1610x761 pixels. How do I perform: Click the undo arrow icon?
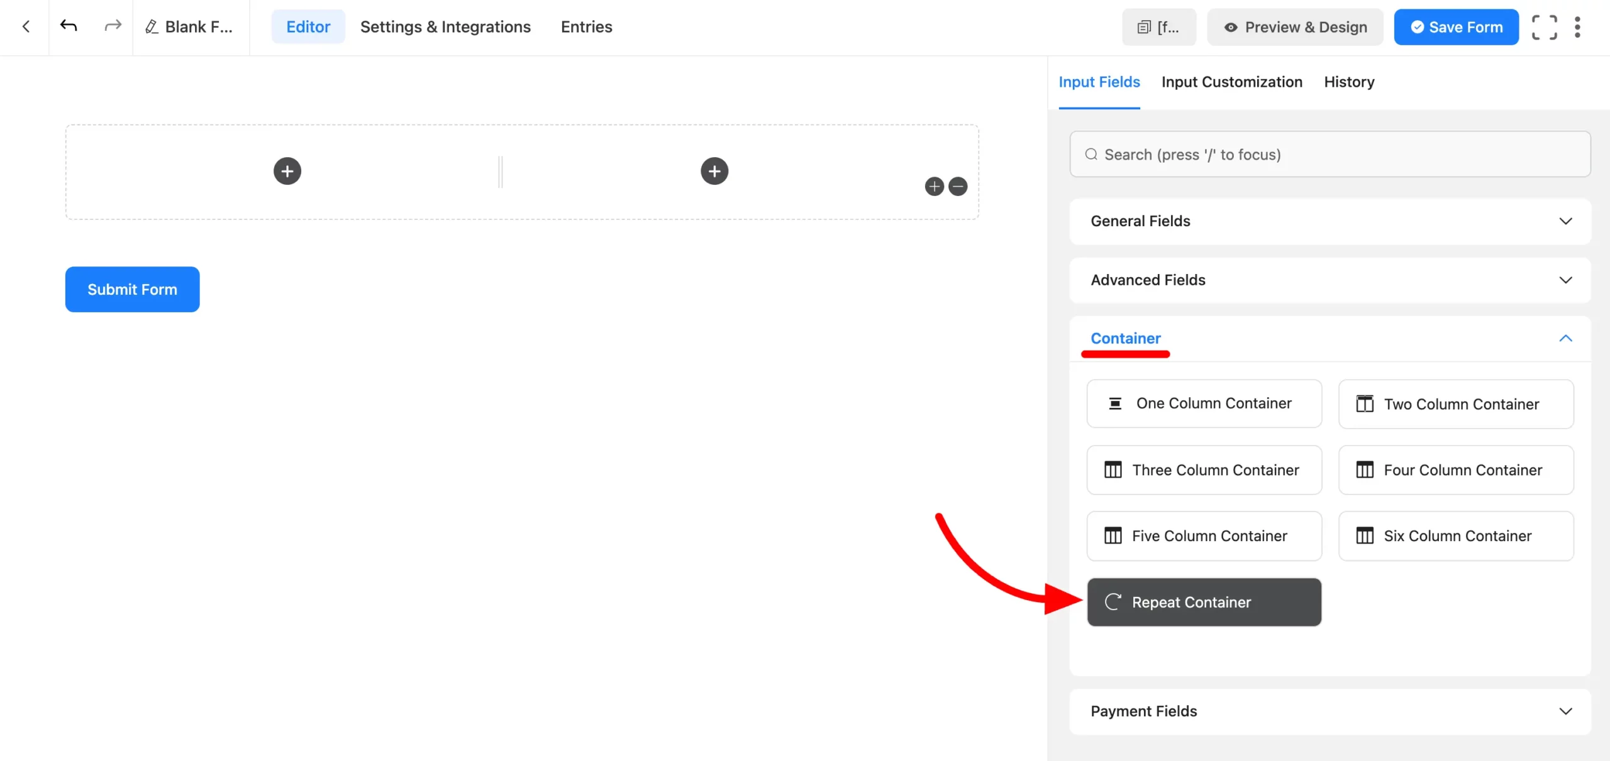click(69, 26)
